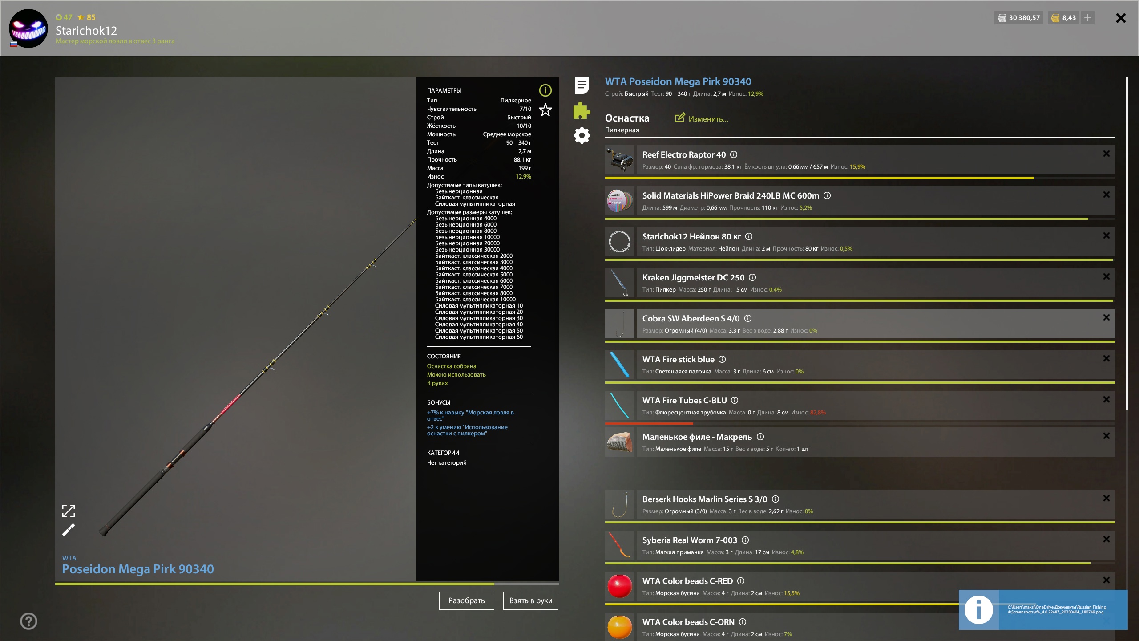
Task: Click the Разобрать button
Action: (466, 600)
